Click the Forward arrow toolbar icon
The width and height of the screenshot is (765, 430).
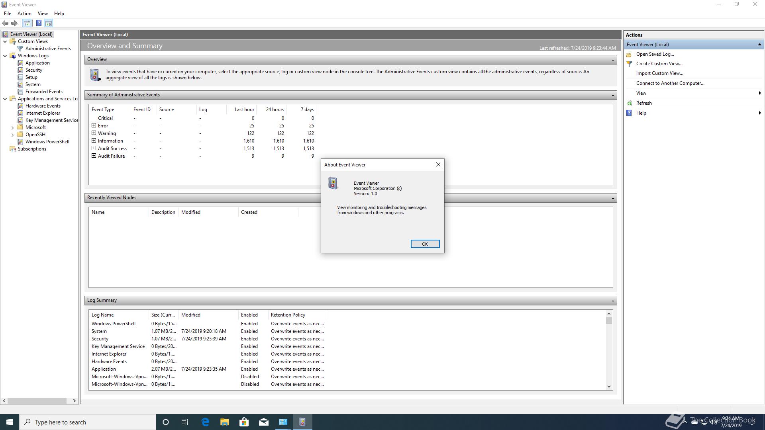(x=14, y=23)
